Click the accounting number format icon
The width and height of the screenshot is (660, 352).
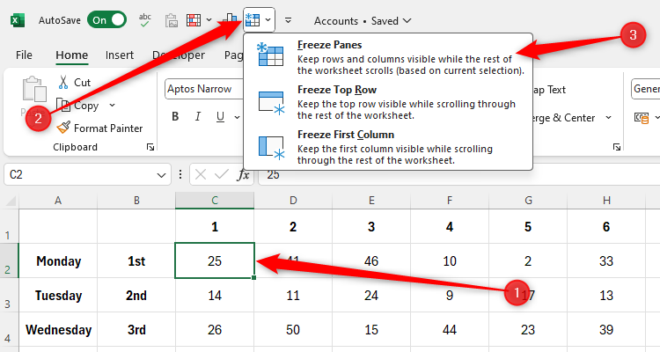pyautogui.click(x=642, y=118)
